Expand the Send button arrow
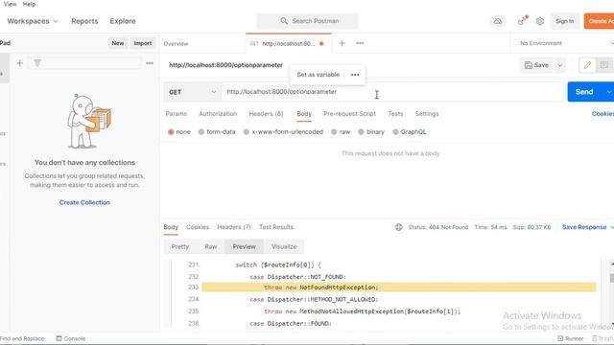The width and height of the screenshot is (614, 345). [x=608, y=92]
